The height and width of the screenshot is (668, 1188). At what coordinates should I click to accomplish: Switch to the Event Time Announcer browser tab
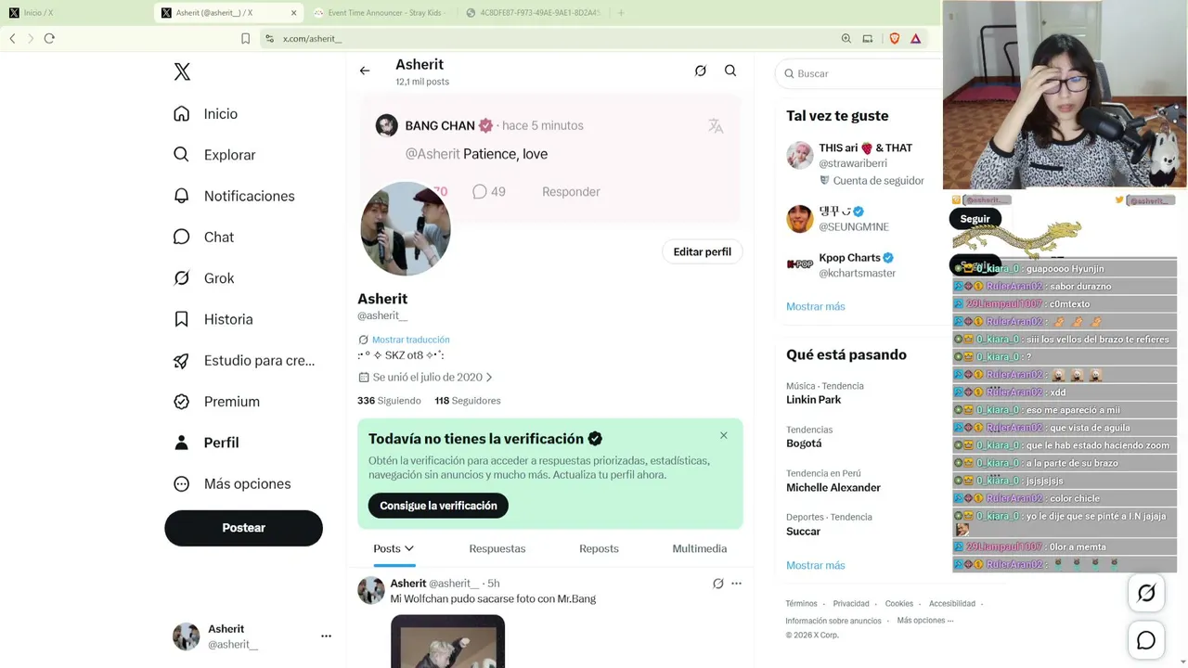(381, 13)
